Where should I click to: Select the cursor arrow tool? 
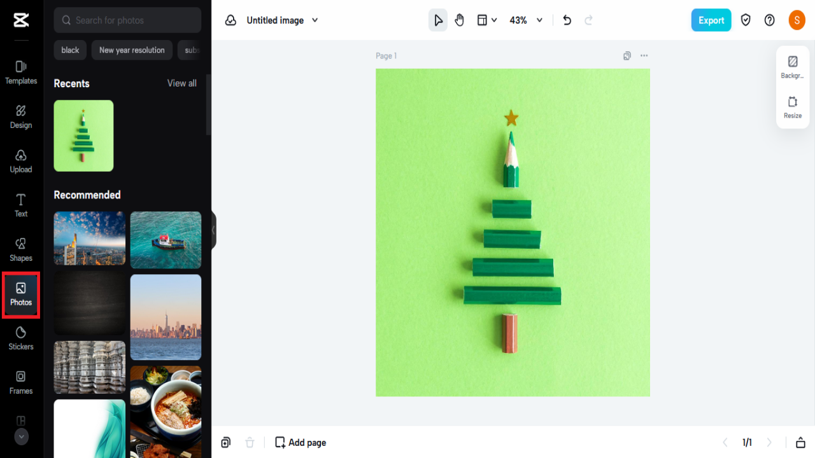[437, 20]
